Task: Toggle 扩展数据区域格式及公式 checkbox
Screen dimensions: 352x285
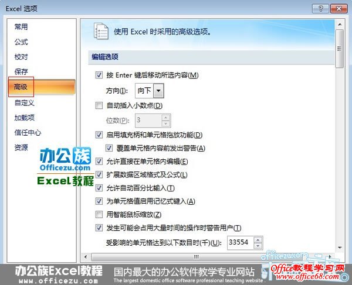Action: (99, 174)
